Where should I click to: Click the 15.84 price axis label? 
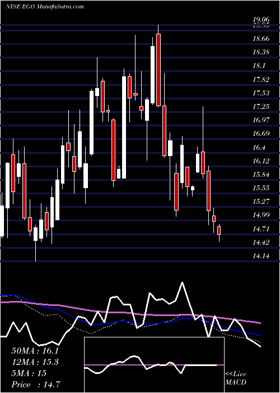(262, 175)
